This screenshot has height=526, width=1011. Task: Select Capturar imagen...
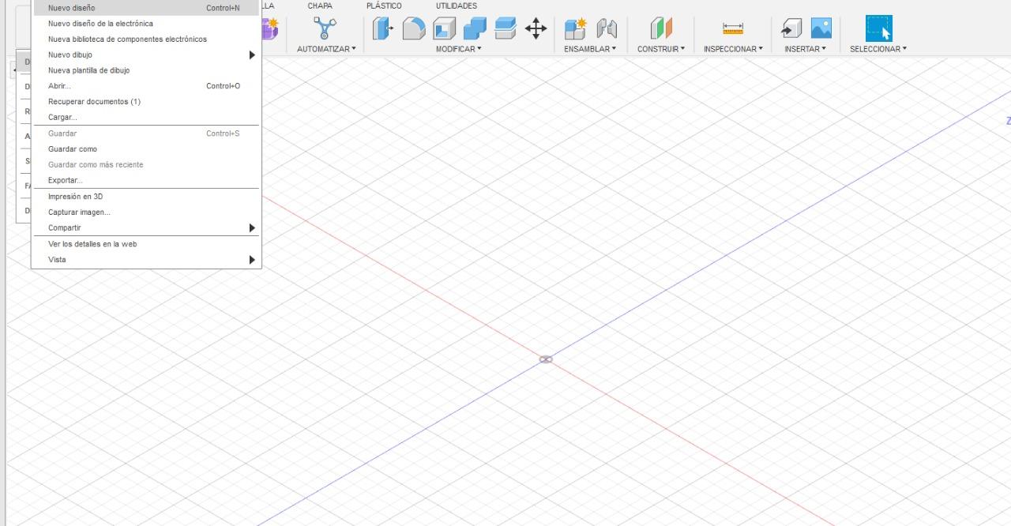(x=146, y=212)
